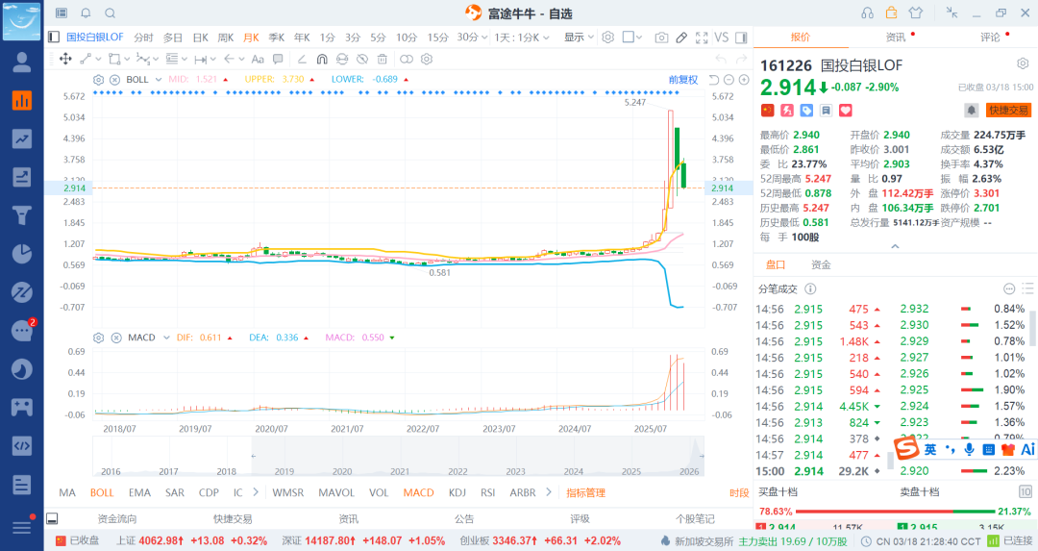
Task: Open chat messages icon with badge 2
Action: click(22, 331)
